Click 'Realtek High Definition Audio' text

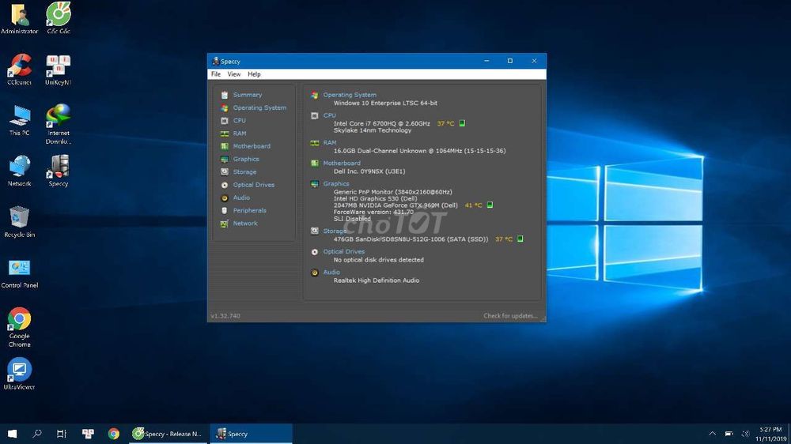click(x=377, y=280)
